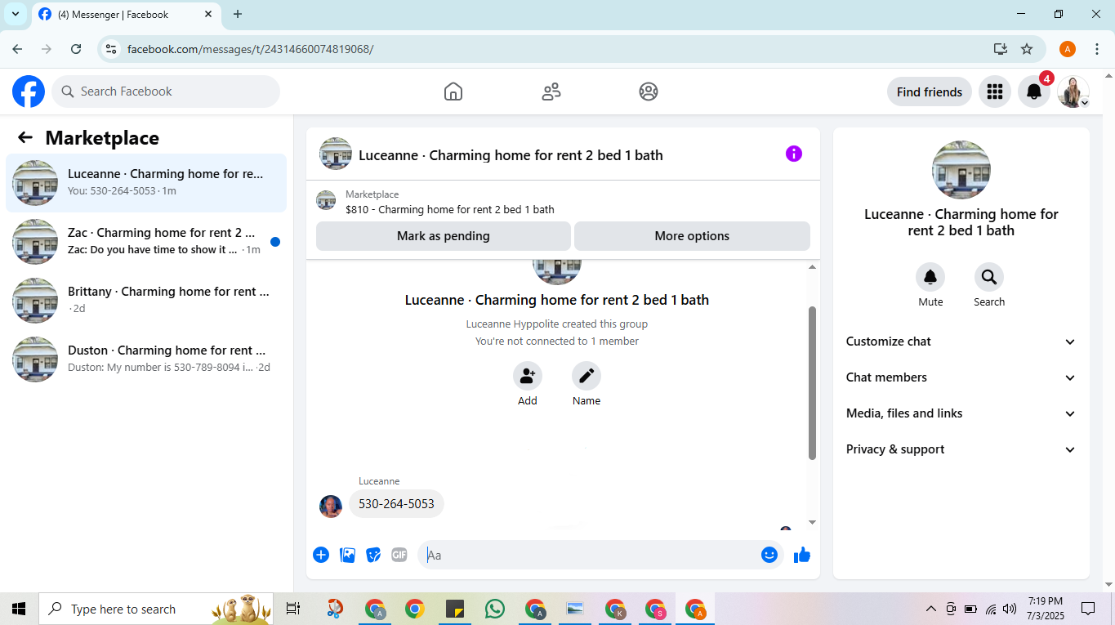Mute this conversation with the bell icon

pos(930,278)
